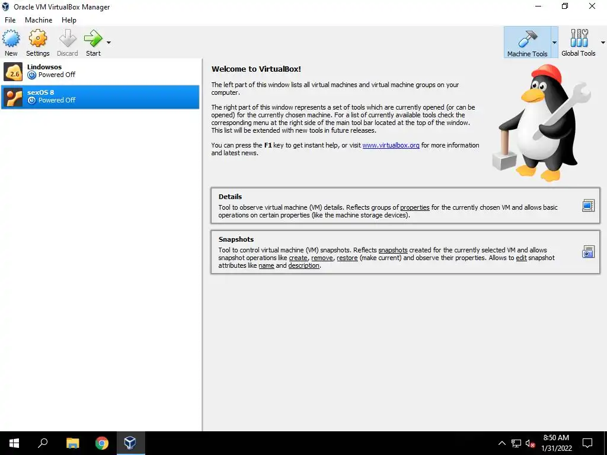Select Machine Tools hammer button
This screenshot has height=455, width=607.
point(527,42)
